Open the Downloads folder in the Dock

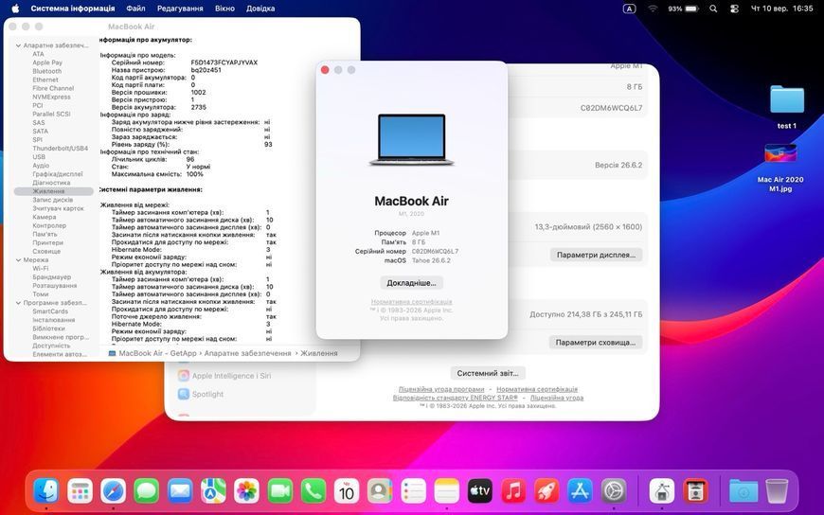pos(743,492)
